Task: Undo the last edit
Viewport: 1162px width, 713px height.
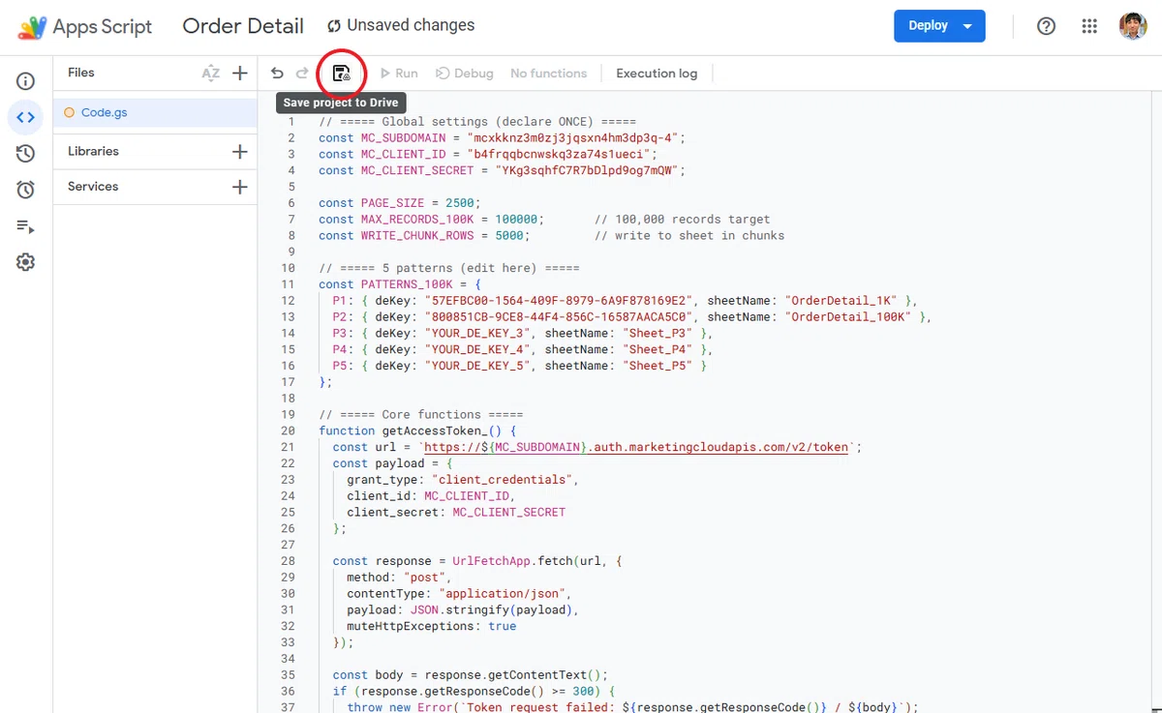Action: coord(277,74)
